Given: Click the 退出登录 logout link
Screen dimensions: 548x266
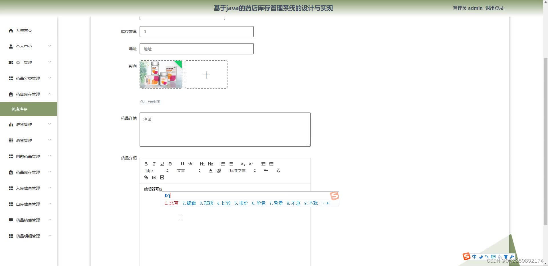Looking at the screenshot, I should [x=494, y=8].
